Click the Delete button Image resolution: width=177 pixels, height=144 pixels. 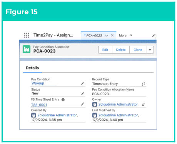(x=121, y=50)
